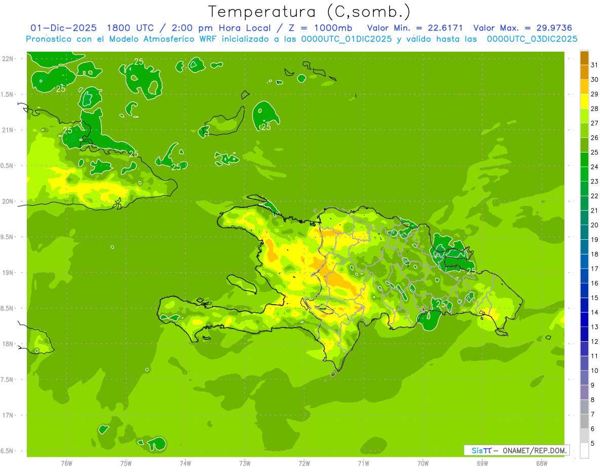Pick the yellow swatch between 28 and 29
Viewport: 608px width, 470px height.
point(584,101)
